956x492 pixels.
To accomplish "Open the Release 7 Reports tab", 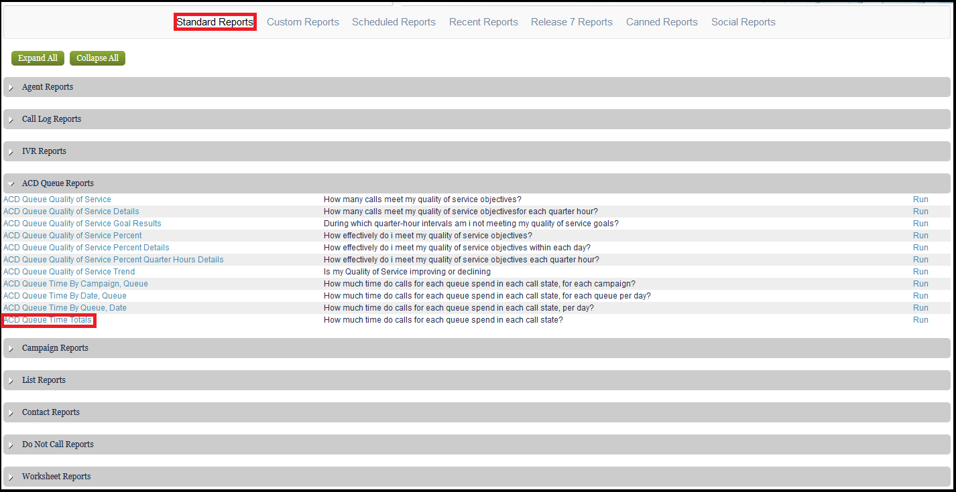I will click(x=572, y=22).
